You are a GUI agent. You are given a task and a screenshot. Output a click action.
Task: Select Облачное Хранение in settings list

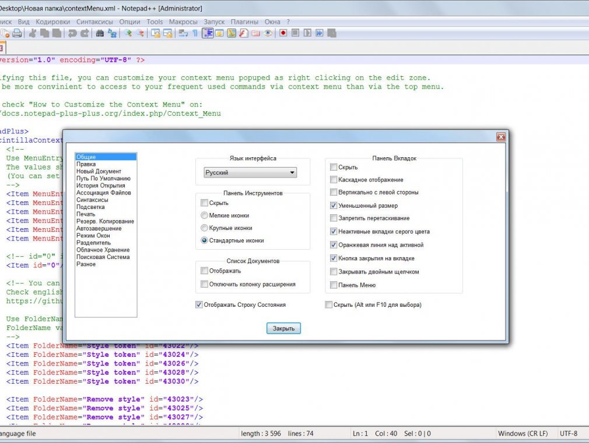coord(106,250)
